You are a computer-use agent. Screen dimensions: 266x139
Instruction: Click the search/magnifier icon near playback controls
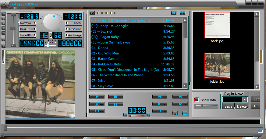(175, 113)
